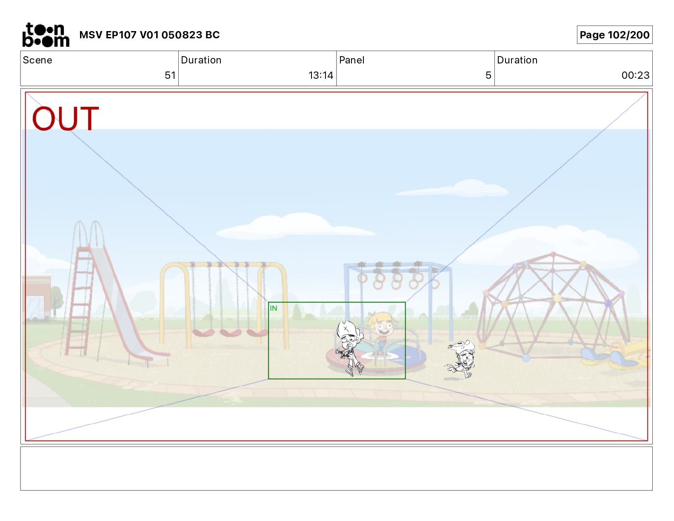Click the running sketched character with a hat
This screenshot has width=674, height=521.
pyautogui.click(x=461, y=359)
